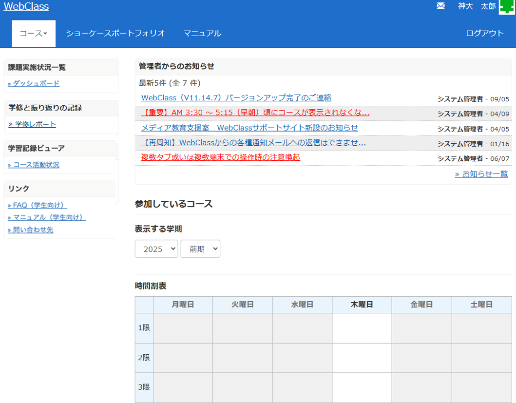The image size is (516, 403).
Task: Open メディア教育支援室 support site notice
Action: pyautogui.click(x=249, y=128)
